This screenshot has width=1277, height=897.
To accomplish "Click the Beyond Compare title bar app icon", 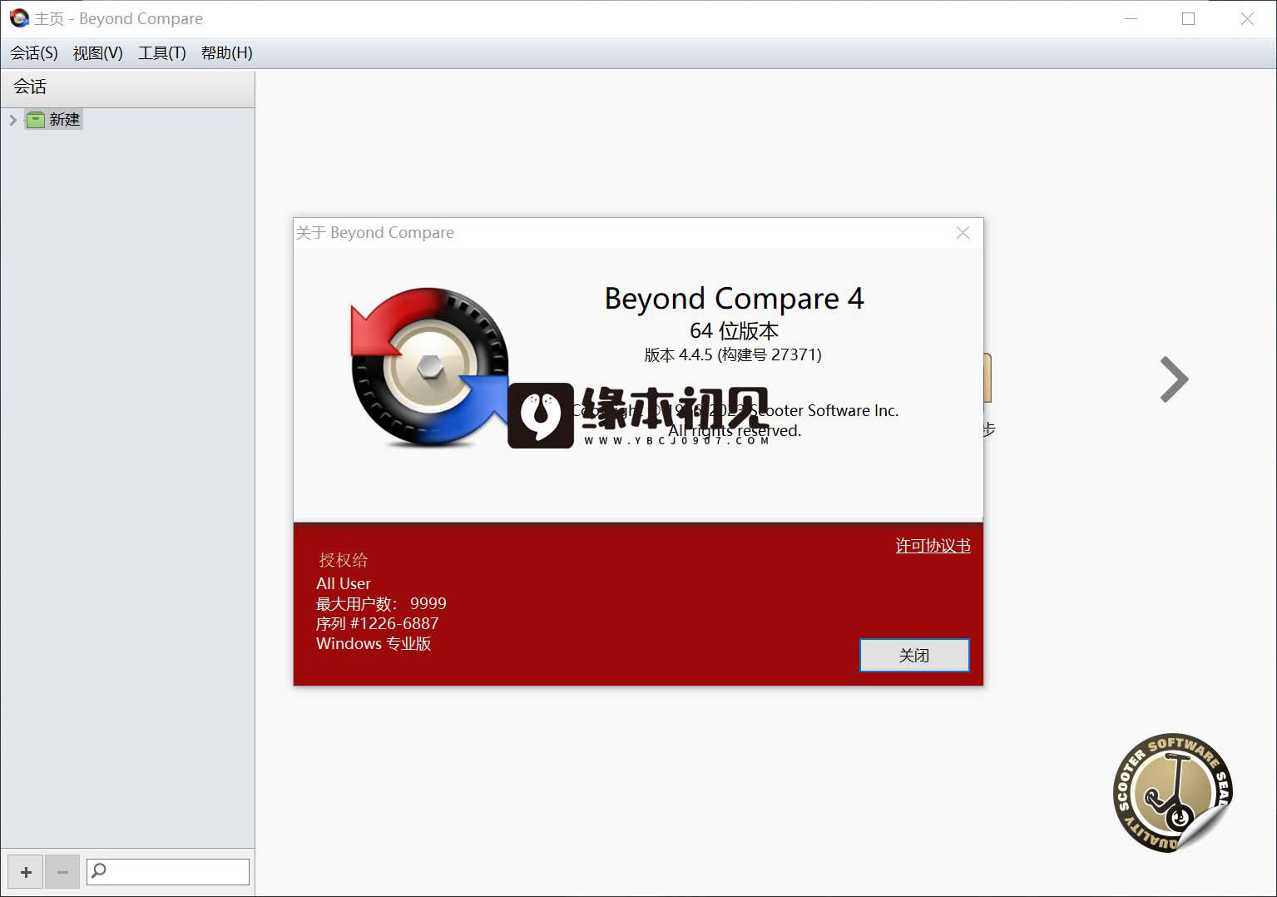I will (19, 18).
